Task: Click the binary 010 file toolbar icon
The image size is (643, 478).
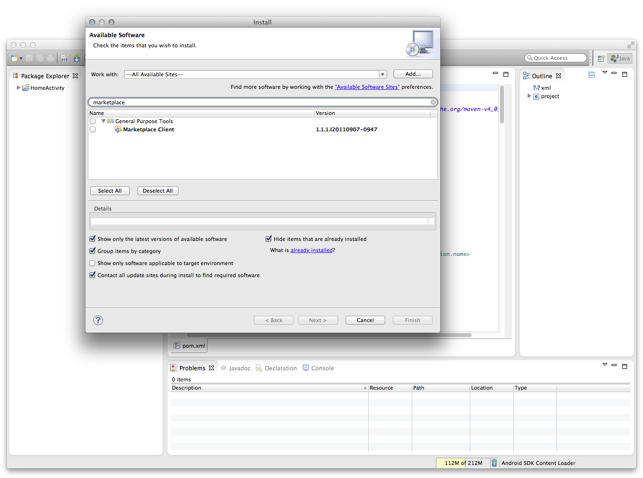Action: [x=64, y=58]
